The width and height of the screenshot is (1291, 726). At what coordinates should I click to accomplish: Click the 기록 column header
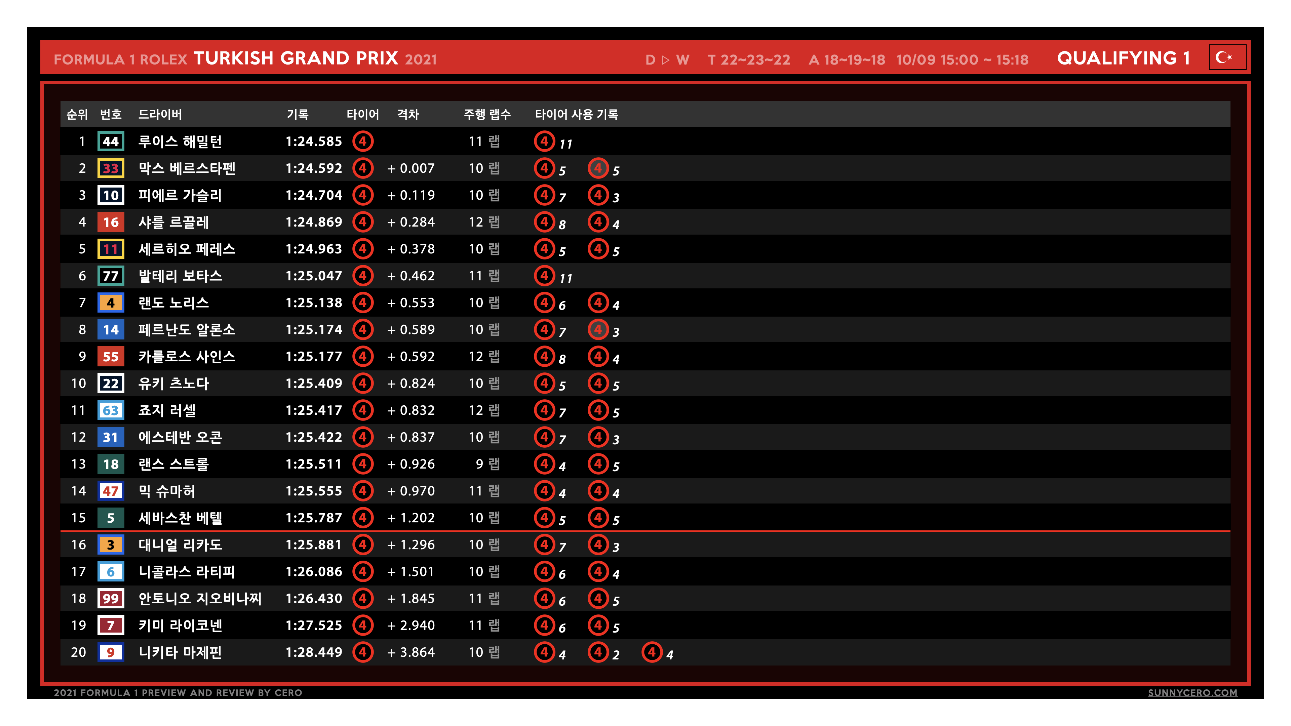pos(298,115)
